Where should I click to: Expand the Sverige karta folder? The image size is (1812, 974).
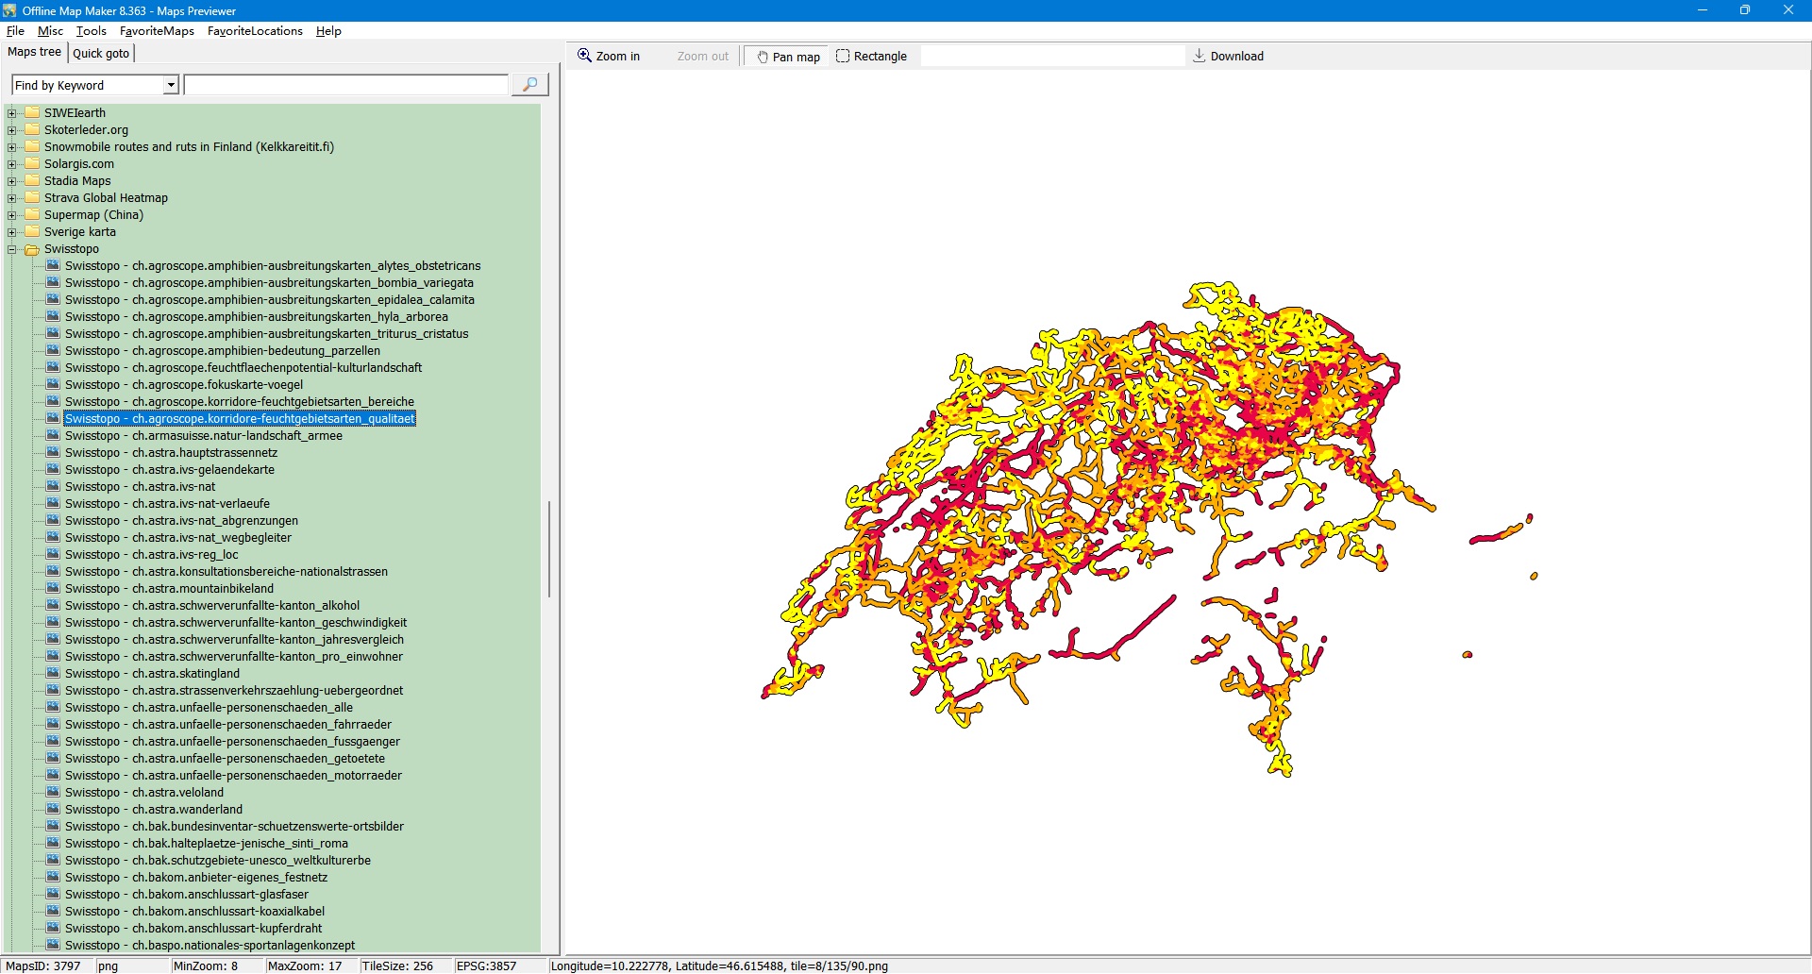coord(12,232)
